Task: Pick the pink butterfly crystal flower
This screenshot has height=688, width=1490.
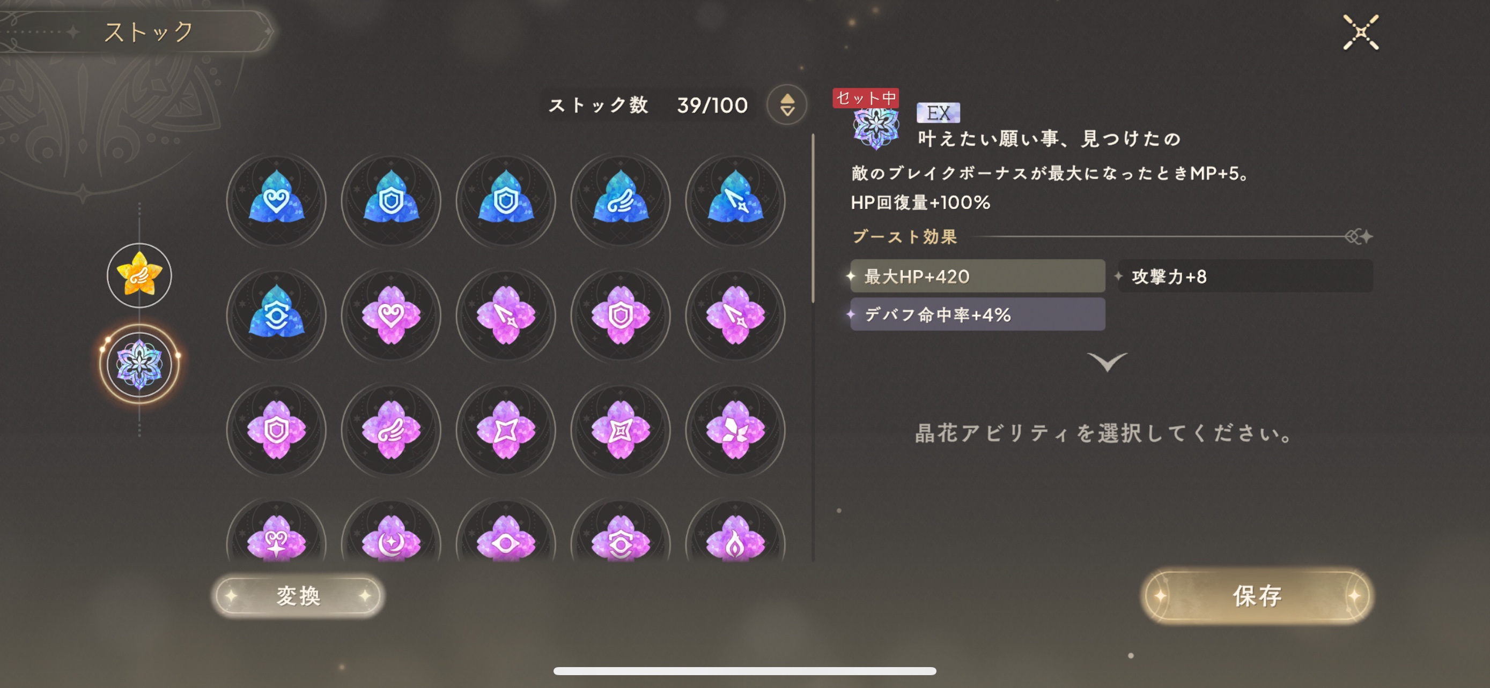Action: click(735, 430)
